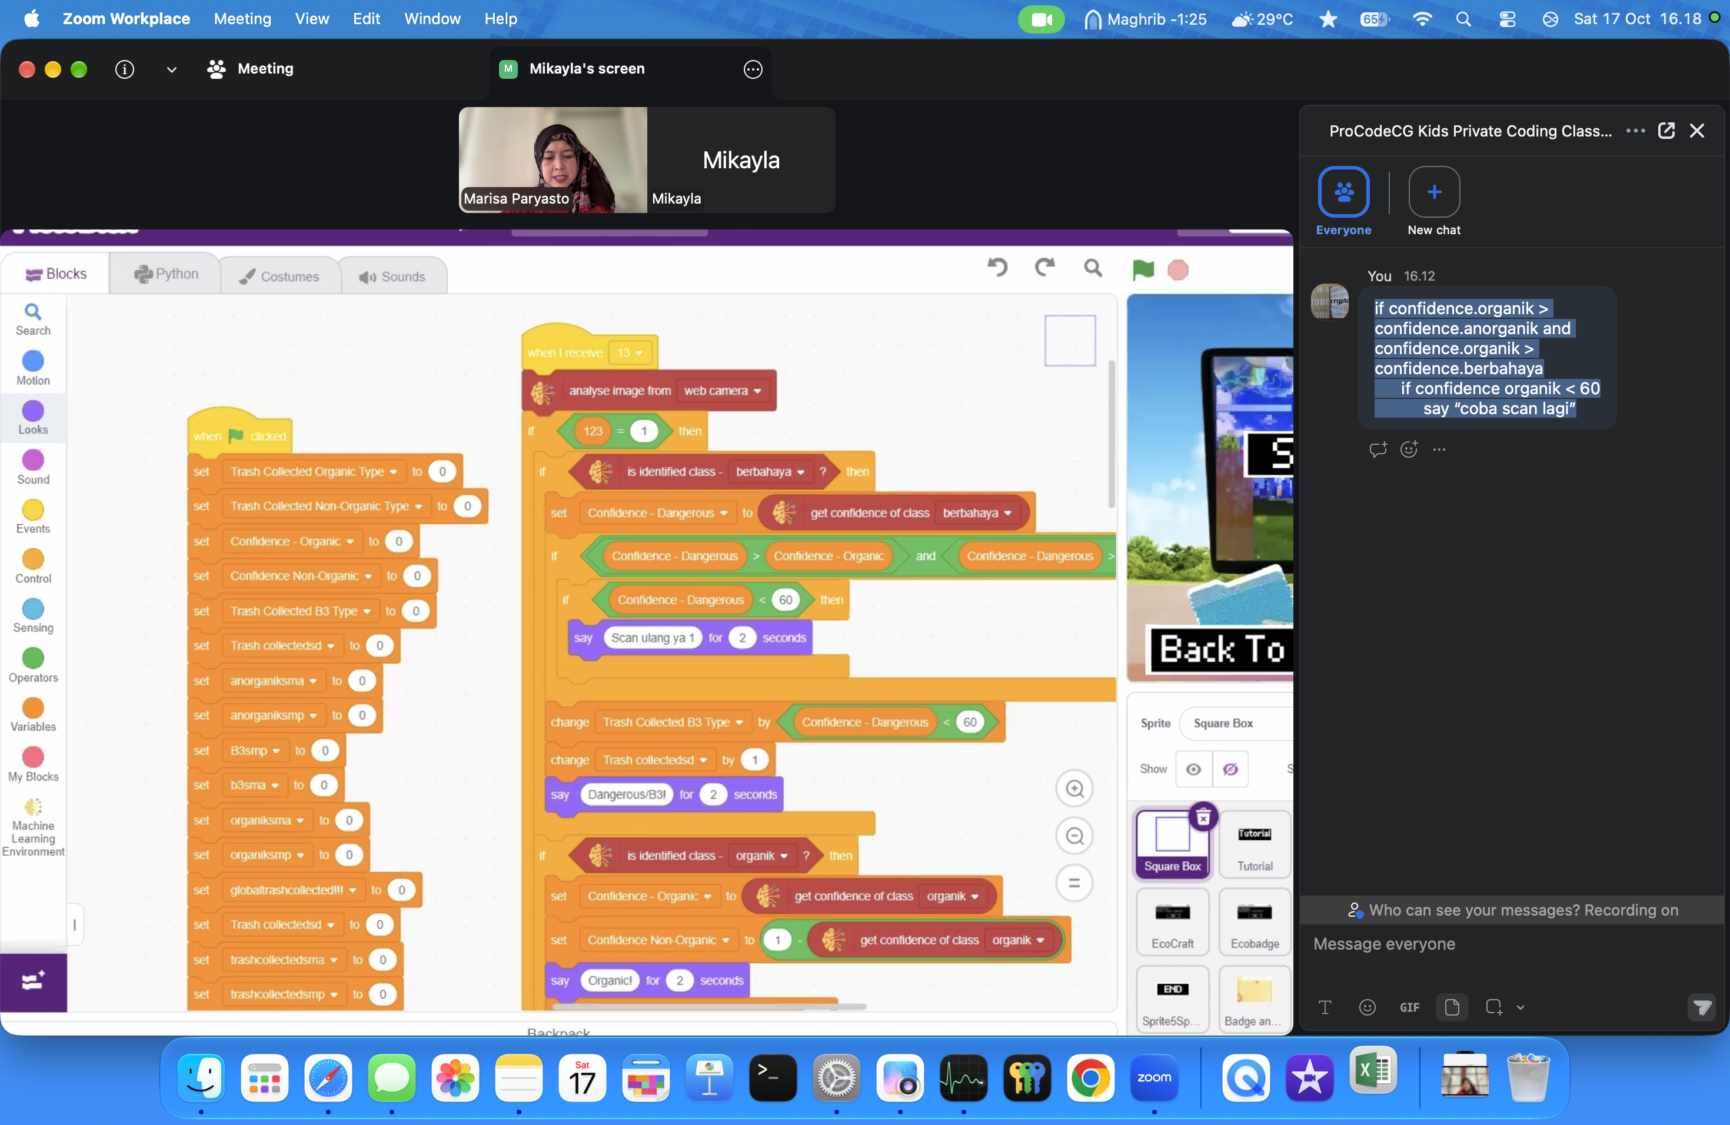The image size is (1730, 1125).
Task: Show the sprite with the eye icon
Action: [x=1193, y=769]
